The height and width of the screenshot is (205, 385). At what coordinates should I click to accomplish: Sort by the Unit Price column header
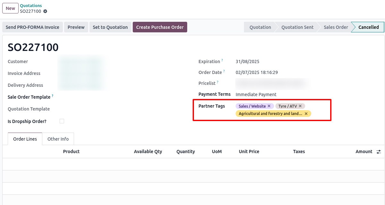coord(249,152)
